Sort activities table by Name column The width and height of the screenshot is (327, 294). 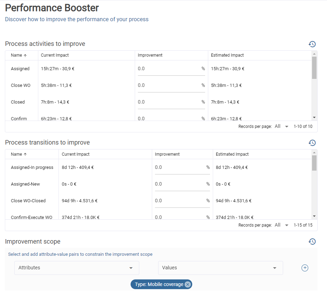pyautogui.click(x=19, y=55)
